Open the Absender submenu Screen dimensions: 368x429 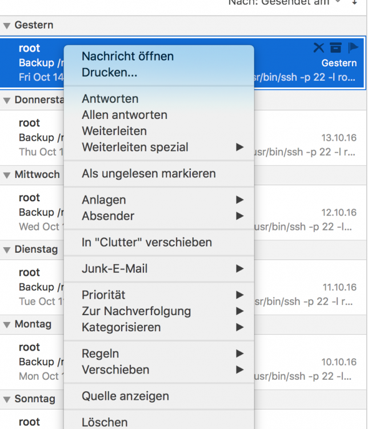click(159, 216)
